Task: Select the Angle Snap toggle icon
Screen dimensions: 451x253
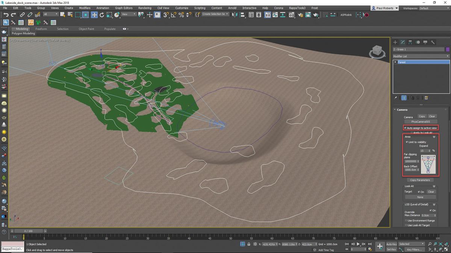Action: 173,15
